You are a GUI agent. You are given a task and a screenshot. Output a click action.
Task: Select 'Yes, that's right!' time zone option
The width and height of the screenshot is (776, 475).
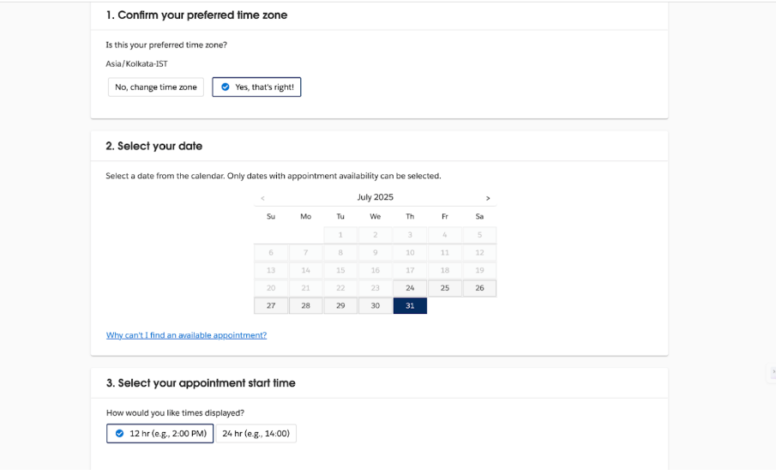tap(256, 87)
